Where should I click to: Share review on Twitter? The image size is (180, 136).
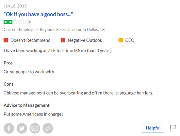[22, 128]
